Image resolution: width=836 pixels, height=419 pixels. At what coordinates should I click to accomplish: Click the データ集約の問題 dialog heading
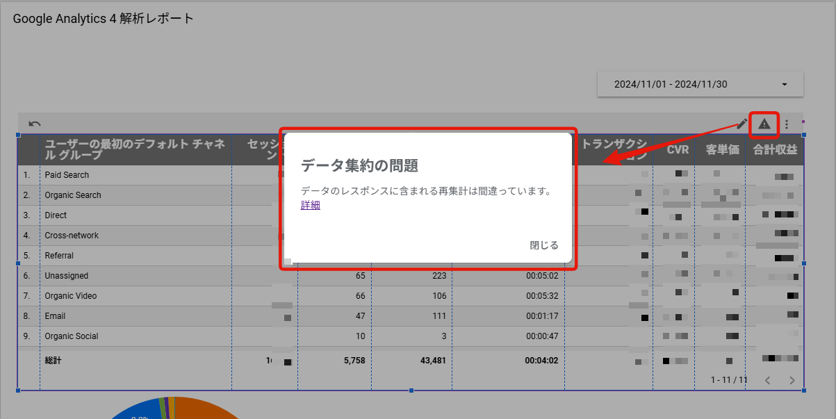(359, 165)
